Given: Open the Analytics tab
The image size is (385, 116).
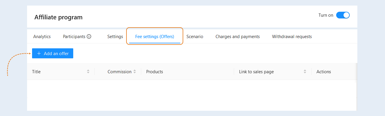Looking at the screenshot, I should click(42, 37).
